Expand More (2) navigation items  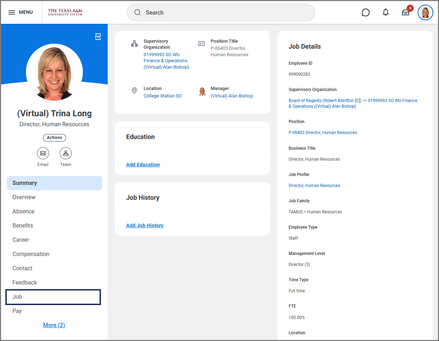[54, 325]
